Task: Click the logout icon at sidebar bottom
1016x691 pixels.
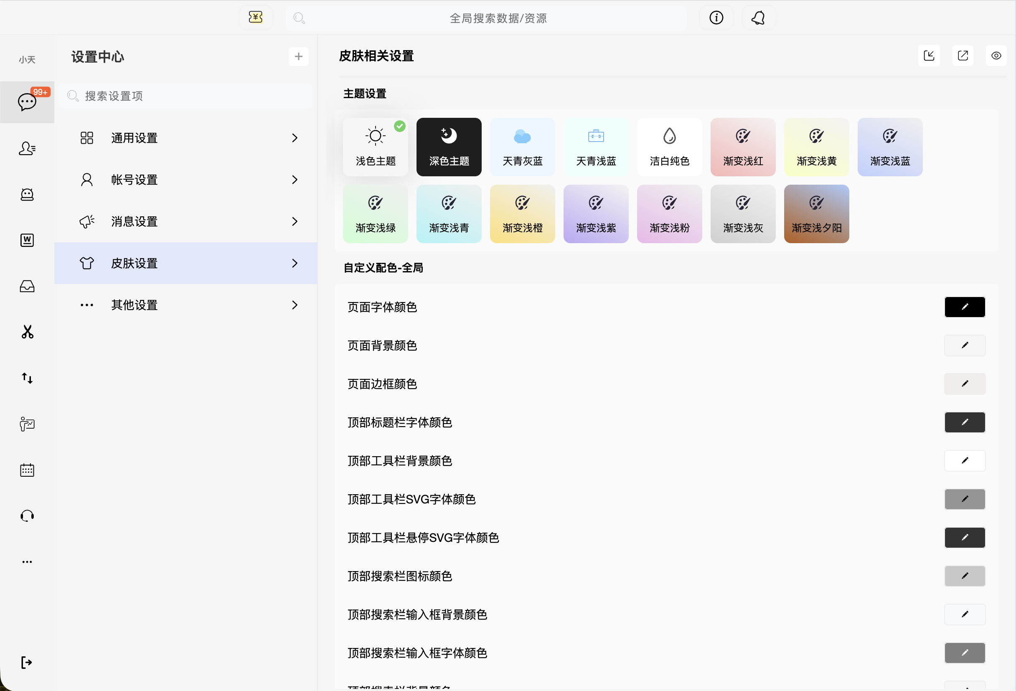Action: [x=26, y=663]
